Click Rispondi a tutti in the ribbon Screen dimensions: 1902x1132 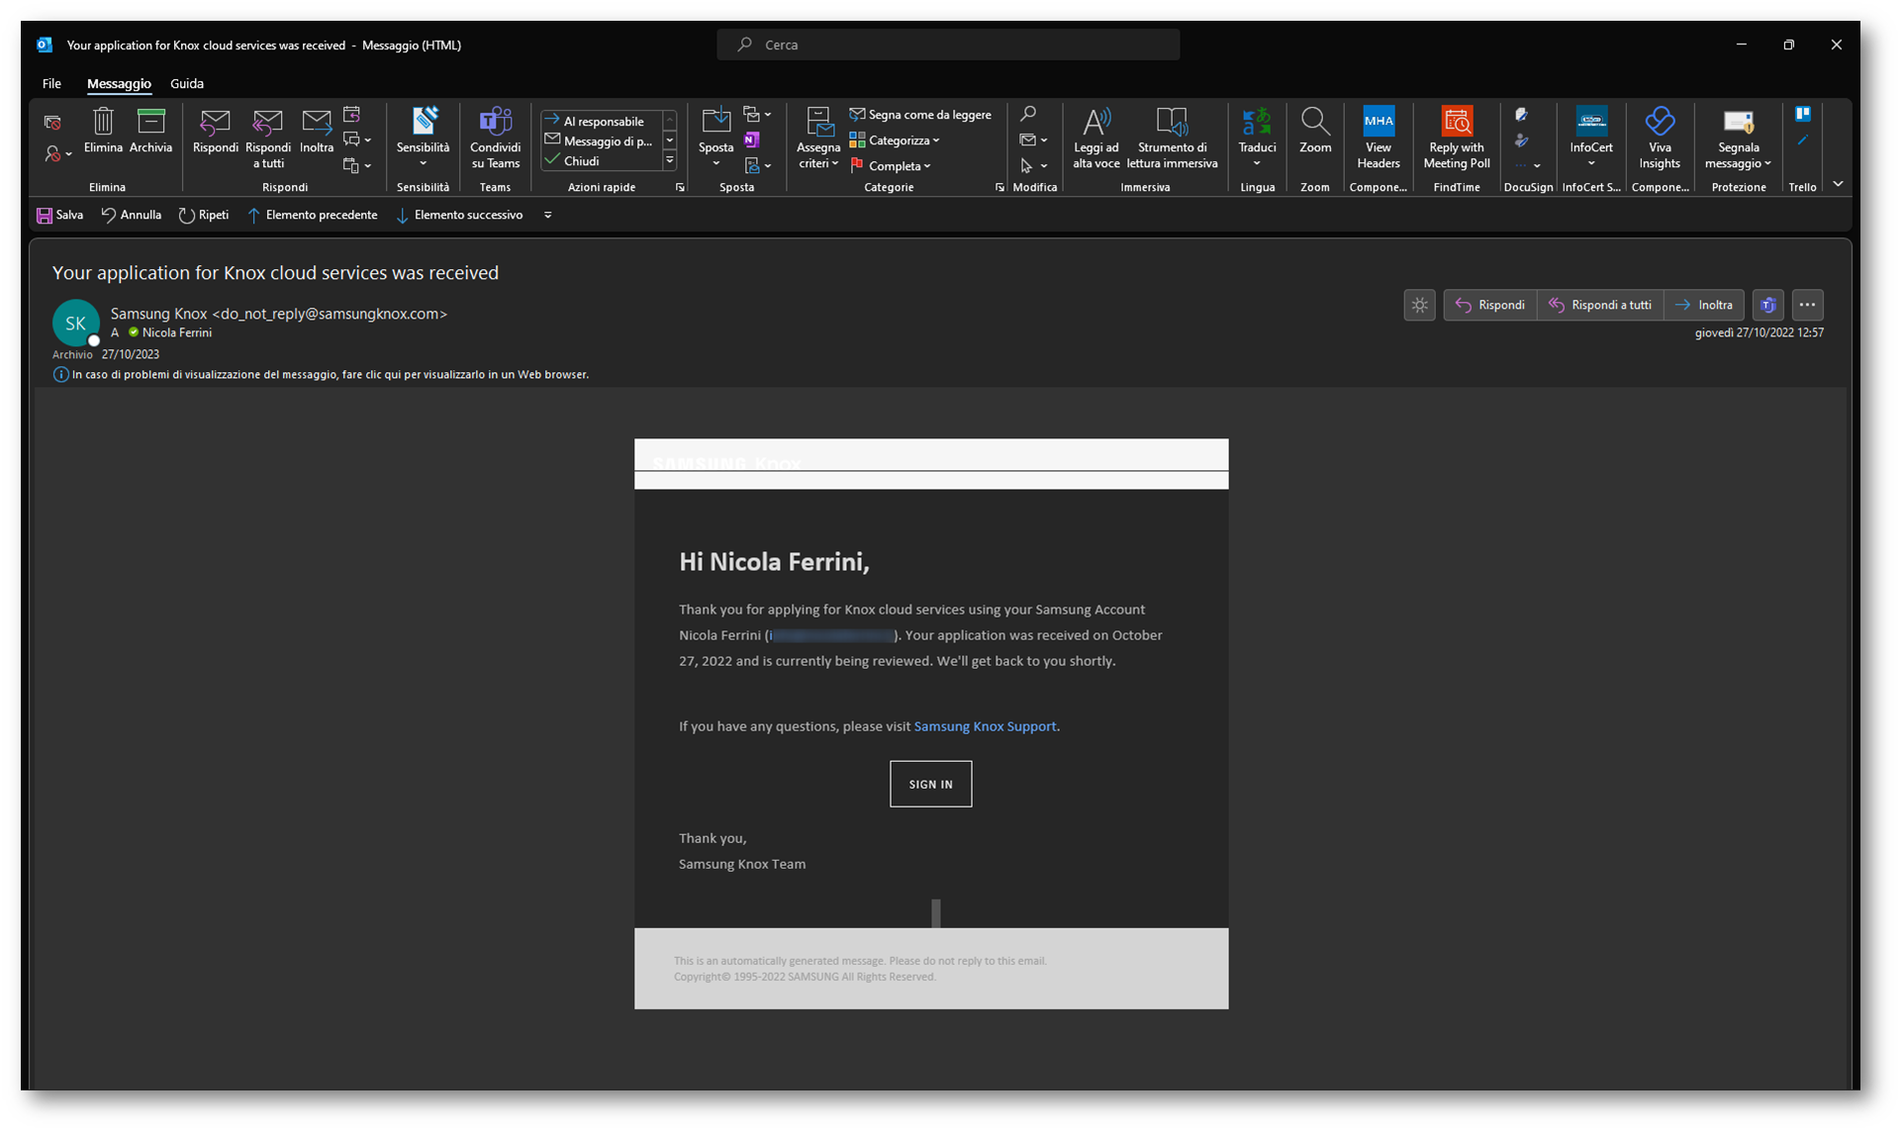pyautogui.click(x=268, y=139)
